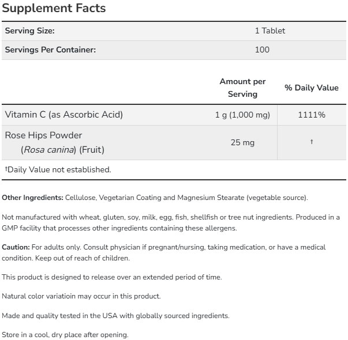
Task: Click the allergen statement paragraph
Action: click(171, 222)
